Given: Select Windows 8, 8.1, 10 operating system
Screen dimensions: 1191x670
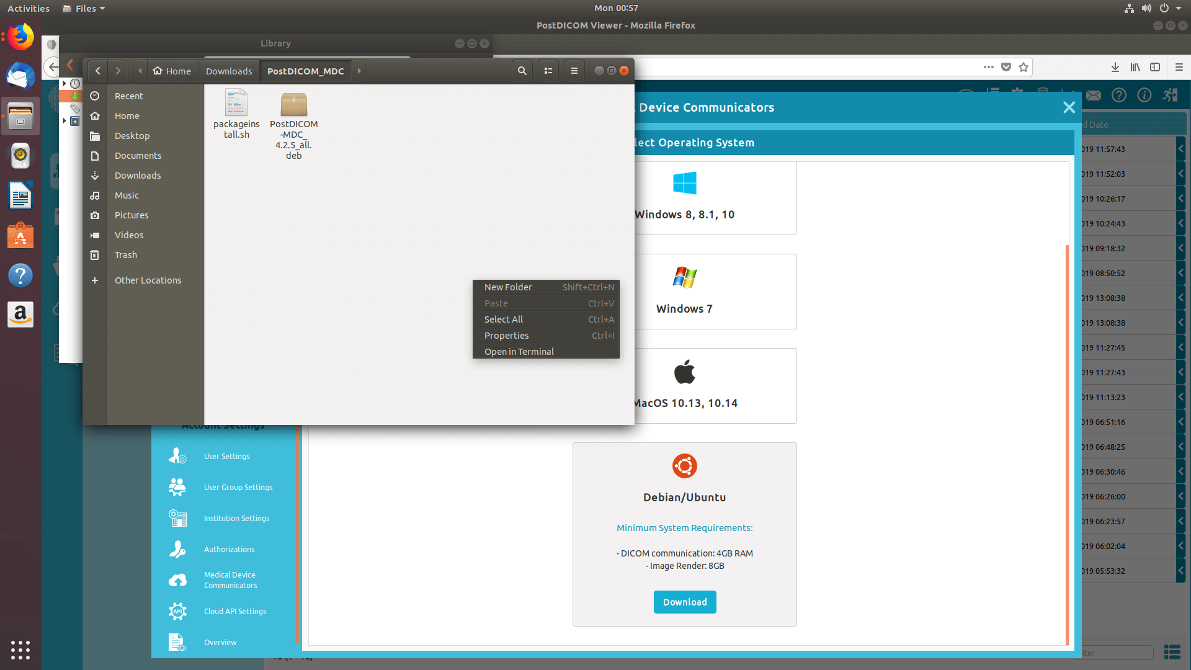Looking at the screenshot, I should (684, 195).
